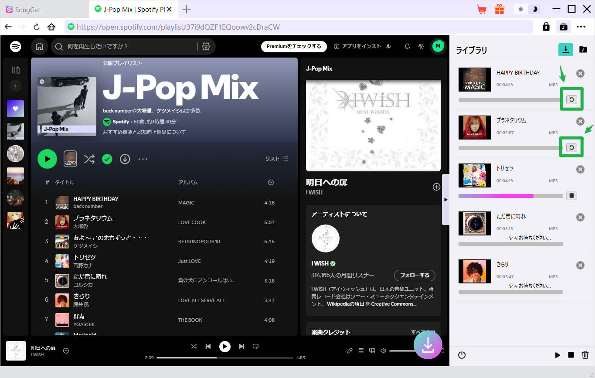
Task: Click the フォローする button
Action: click(415, 275)
